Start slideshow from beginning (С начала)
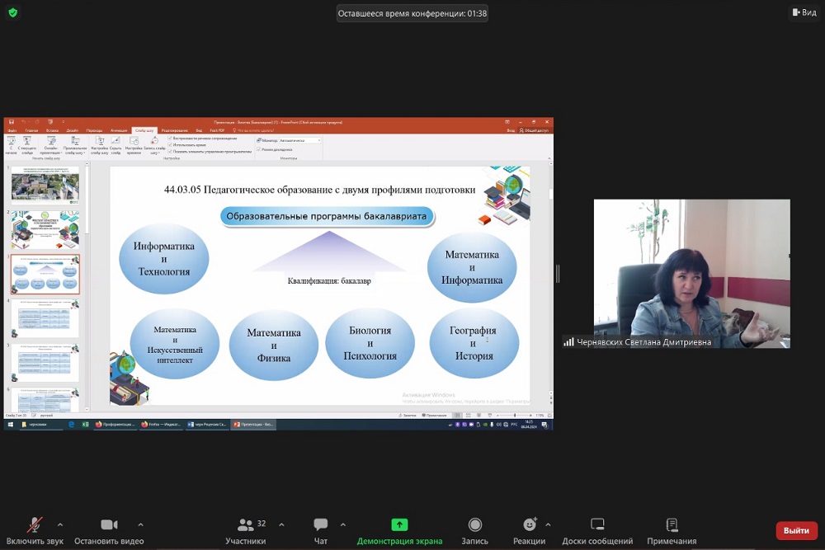 tap(11, 145)
